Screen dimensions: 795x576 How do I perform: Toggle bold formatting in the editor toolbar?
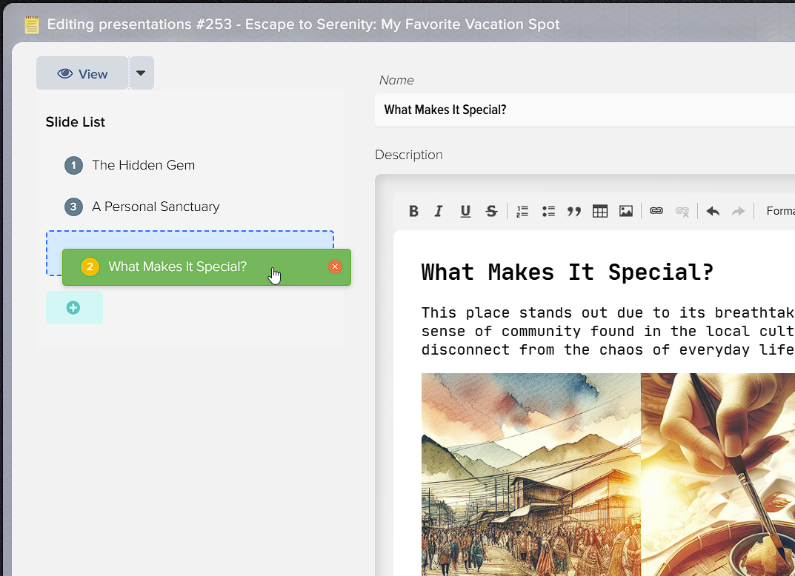point(413,211)
